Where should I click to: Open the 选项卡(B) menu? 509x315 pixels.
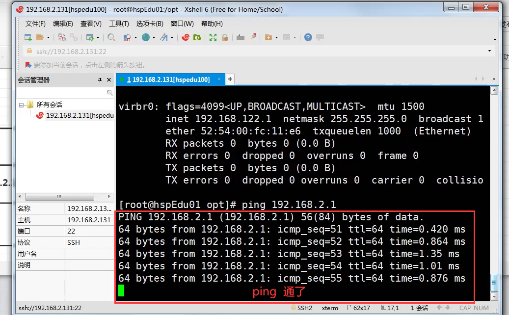click(150, 24)
